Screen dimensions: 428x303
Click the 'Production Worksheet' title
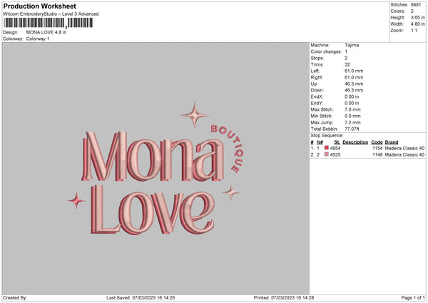39,6
